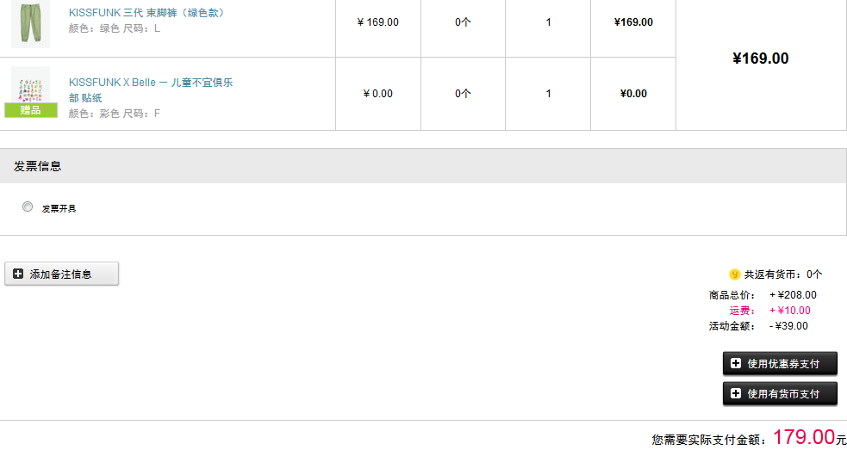The width and height of the screenshot is (847, 450).
Task: Click the 添加备注信息 button
Action: click(61, 274)
